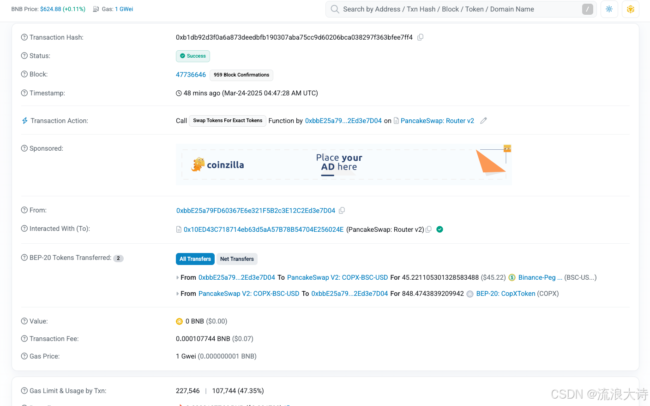The height and width of the screenshot is (406, 650).
Task: Click help icon beside Gas Limit & Usage
Action: pyautogui.click(x=24, y=391)
